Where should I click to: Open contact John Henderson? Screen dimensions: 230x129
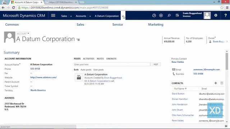(180, 104)
